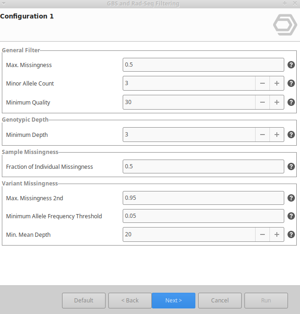300x314 pixels.
Task: Increase Minimum Depth value
Action: 277,135
